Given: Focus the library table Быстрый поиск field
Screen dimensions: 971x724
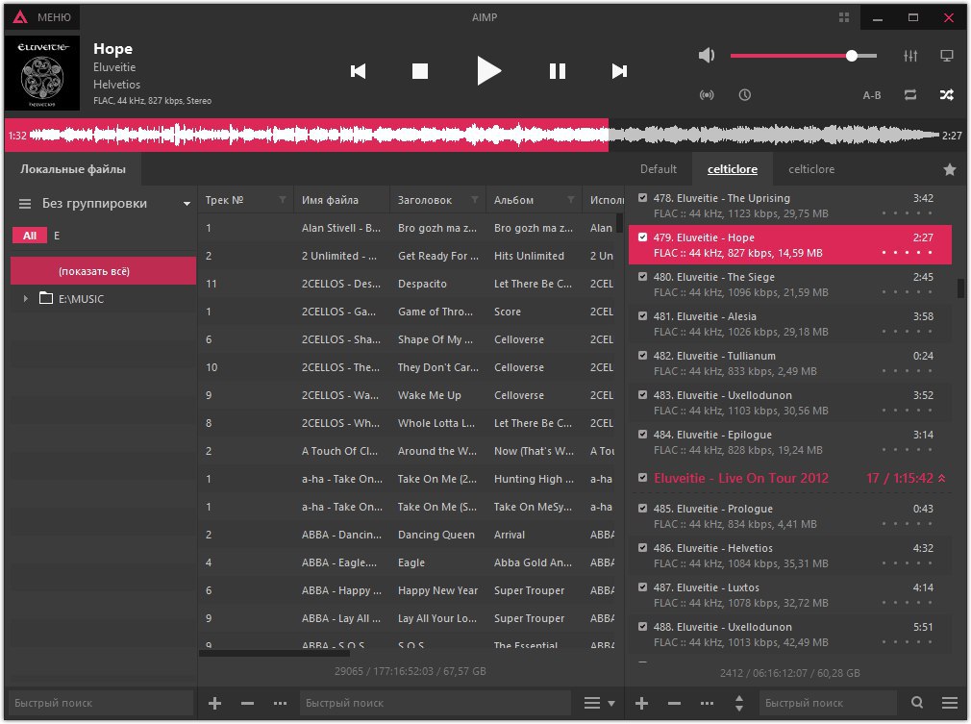Looking at the screenshot, I should pyautogui.click(x=436, y=704).
